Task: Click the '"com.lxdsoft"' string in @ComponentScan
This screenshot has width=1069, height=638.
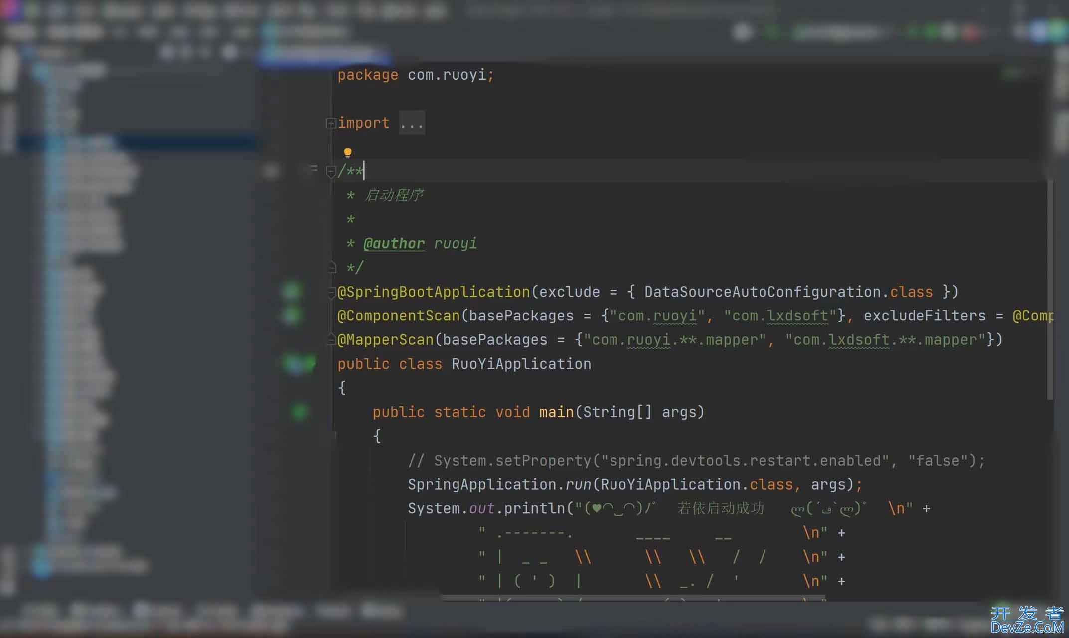Action: pyautogui.click(x=780, y=316)
